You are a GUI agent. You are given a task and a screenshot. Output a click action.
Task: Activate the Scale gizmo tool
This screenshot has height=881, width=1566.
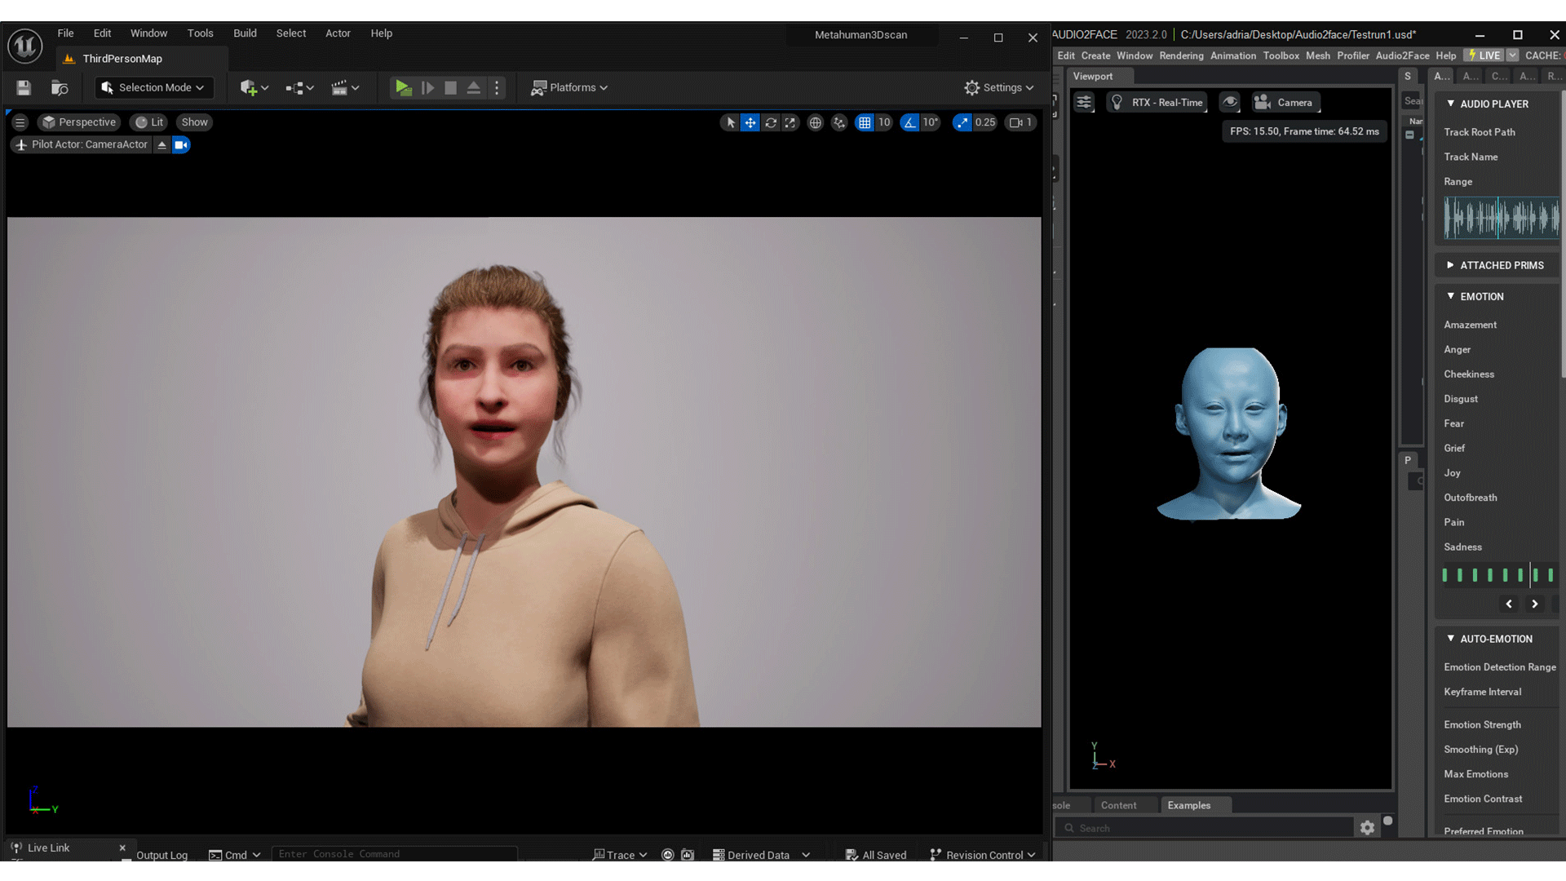[x=790, y=122]
